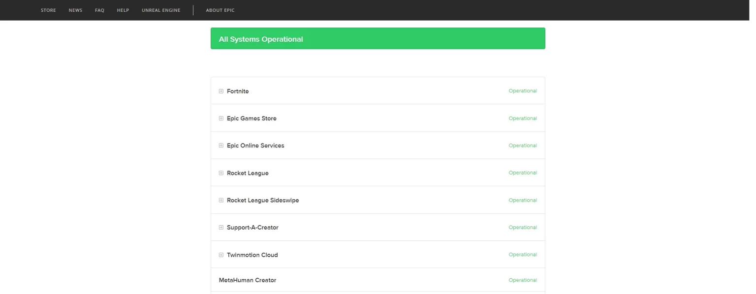The image size is (756, 294).
Task: Click Epic Games Store's Operational status
Action: (523, 118)
